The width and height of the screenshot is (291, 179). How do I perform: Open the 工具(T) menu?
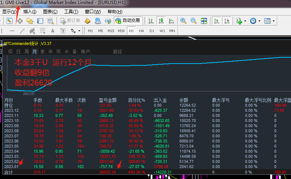(71, 12)
